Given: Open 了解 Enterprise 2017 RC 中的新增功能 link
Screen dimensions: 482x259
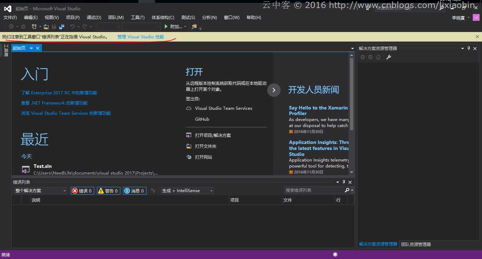Looking at the screenshot, I should coord(59,93).
